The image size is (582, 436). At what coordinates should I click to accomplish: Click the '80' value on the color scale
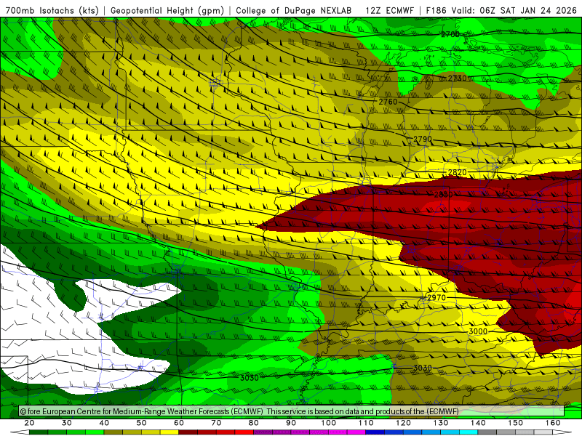click(x=253, y=423)
